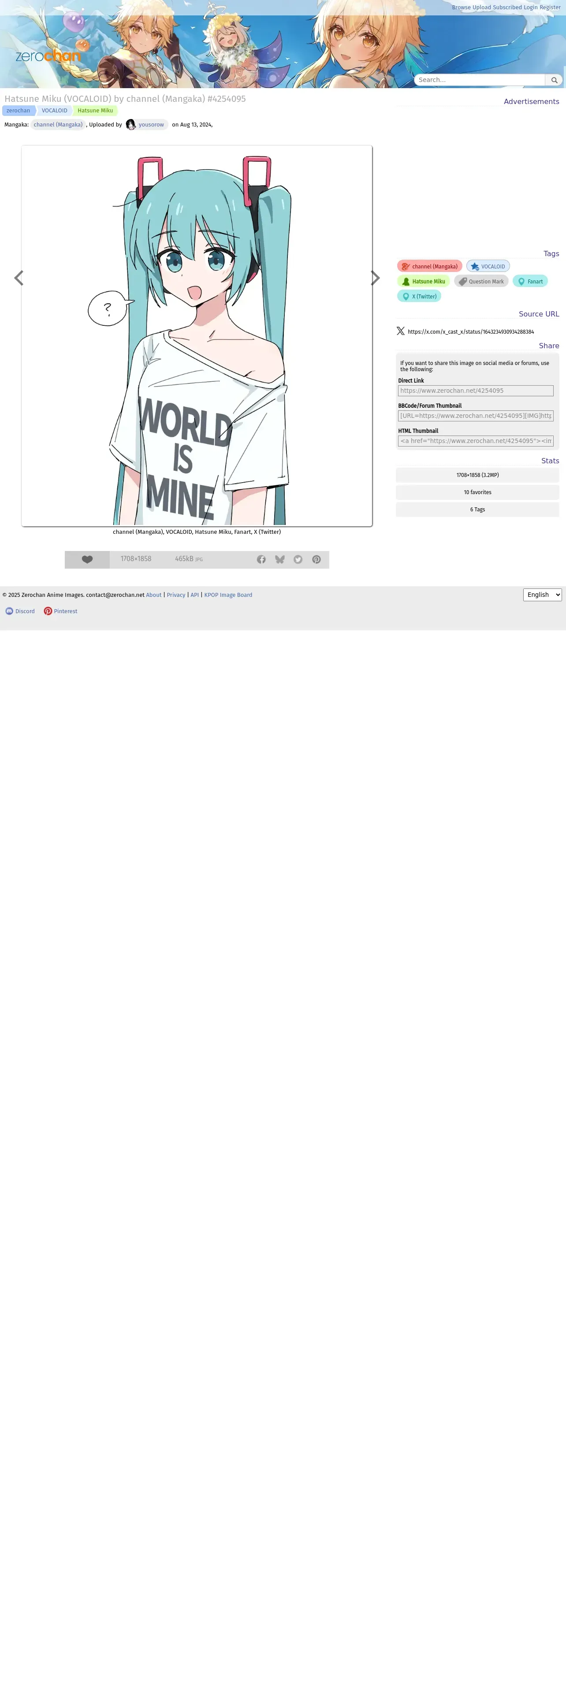
Task: Click yousorow's avatar icon
Action: [x=130, y=125]
